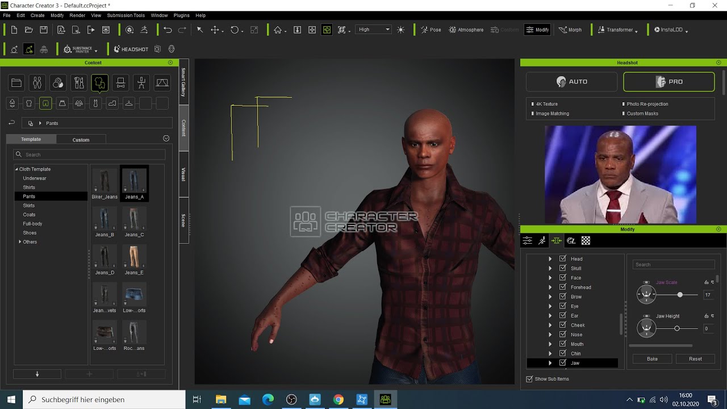Expand the Others folder in Cloth Template tree
727x409 pixels.
point(20,242)
